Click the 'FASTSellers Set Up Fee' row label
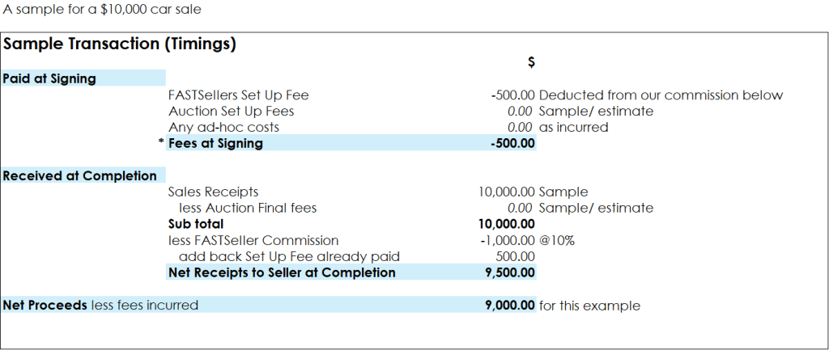This screenshot has height=350, width=829. 238,95
